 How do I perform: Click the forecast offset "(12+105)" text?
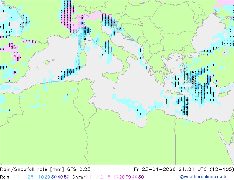coord(222,169)
